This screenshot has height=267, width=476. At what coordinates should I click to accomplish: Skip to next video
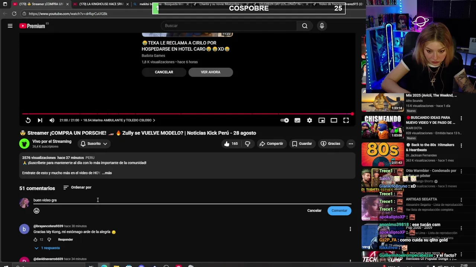[40, 120]
